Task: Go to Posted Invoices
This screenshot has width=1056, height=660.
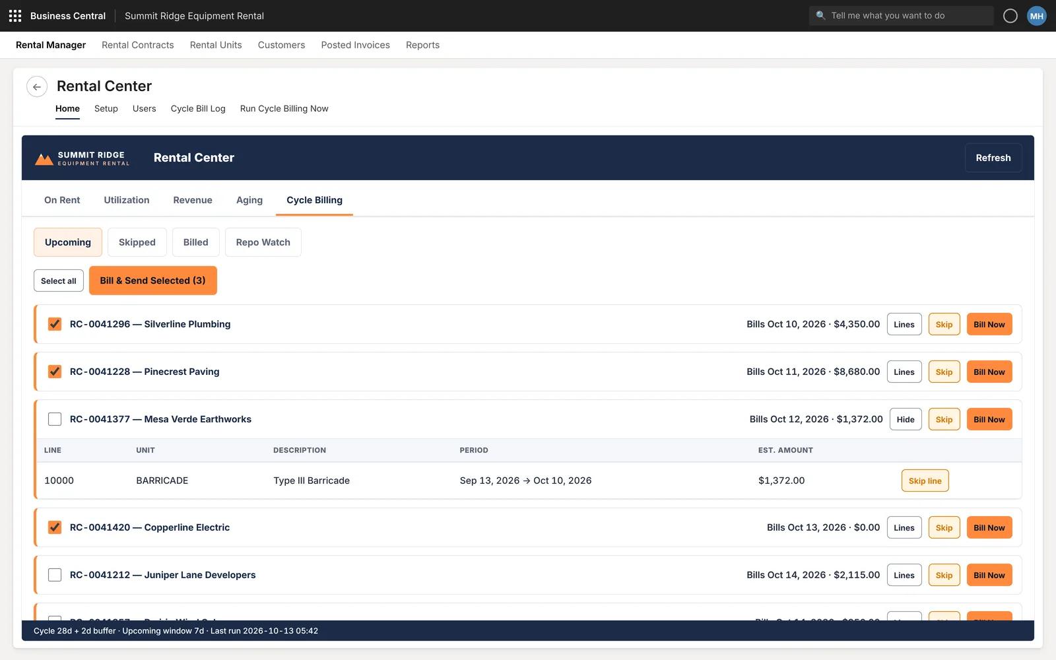Action: click(356, 45)
